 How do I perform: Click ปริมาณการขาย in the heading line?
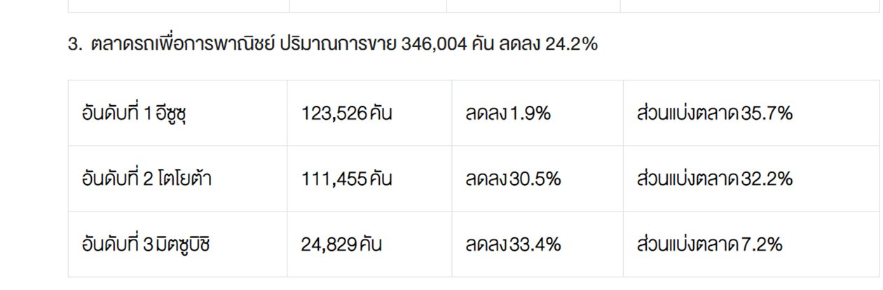point(338,45)
